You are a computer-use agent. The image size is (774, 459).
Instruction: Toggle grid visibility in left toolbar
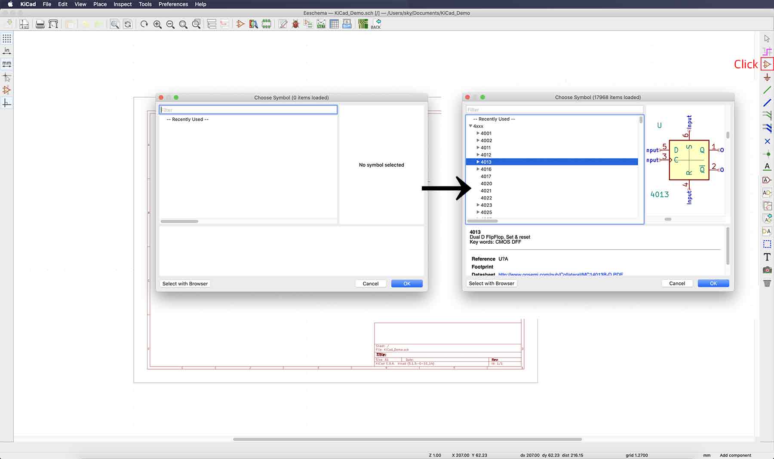(7, 39)
